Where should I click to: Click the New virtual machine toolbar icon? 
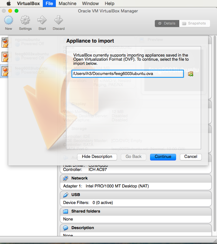[9, 20]
